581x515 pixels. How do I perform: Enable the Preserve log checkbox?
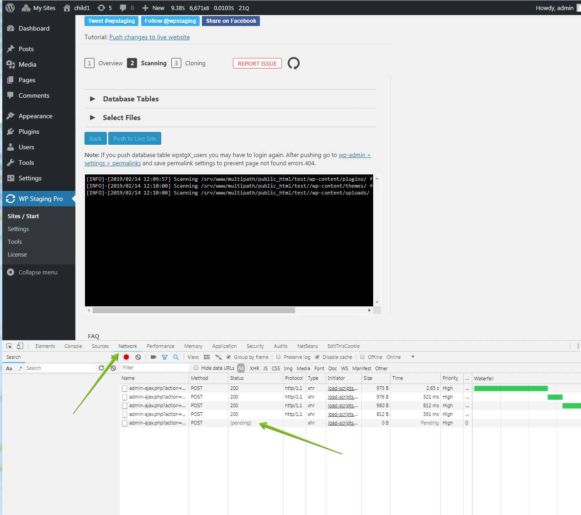(279, 357)
